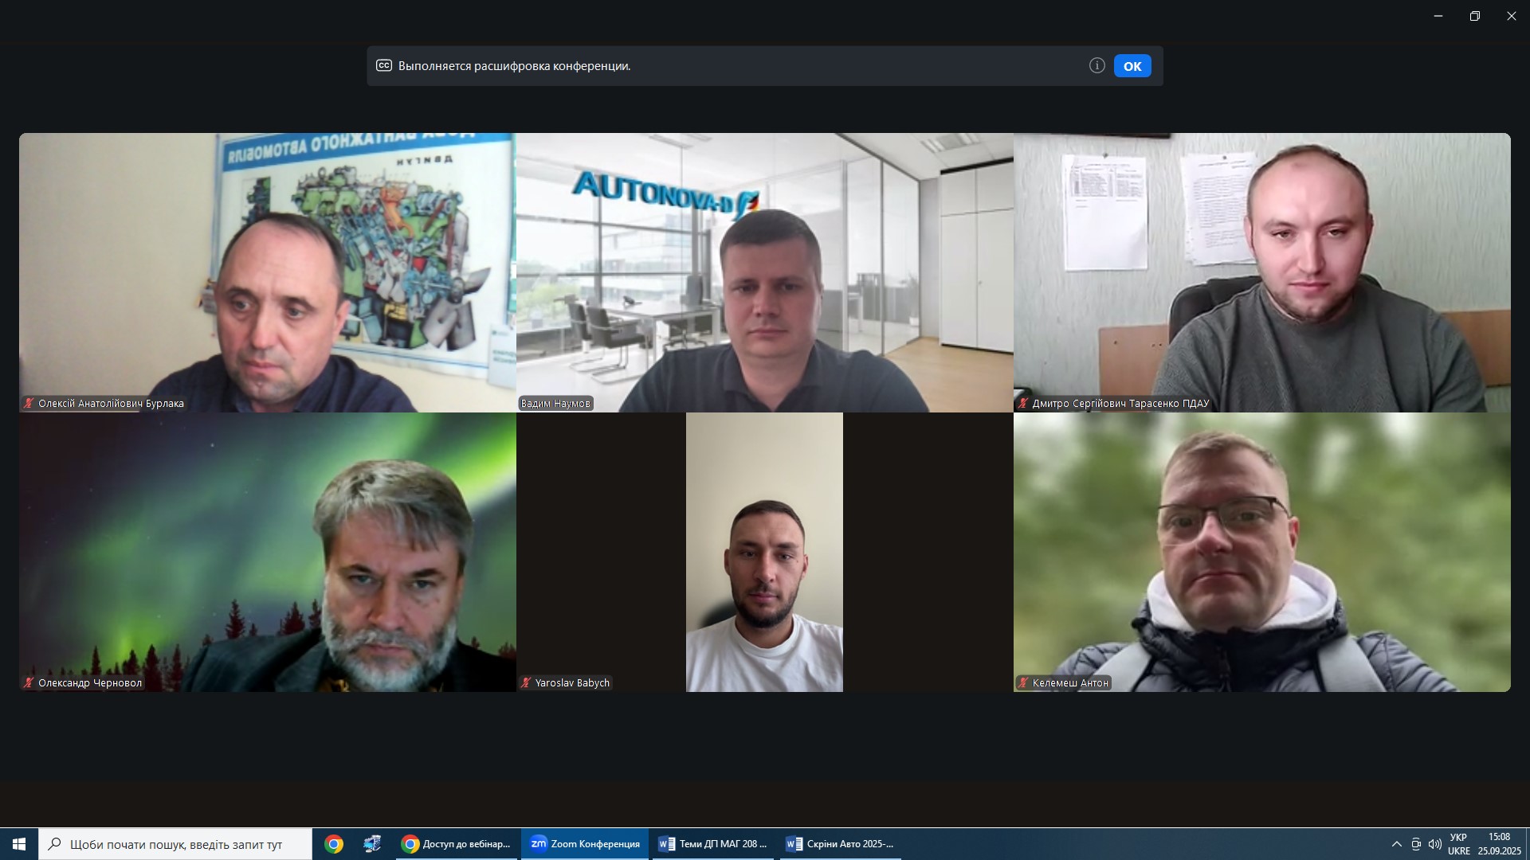
Task: Open the volume control in tray
Action: [1434, 844]
